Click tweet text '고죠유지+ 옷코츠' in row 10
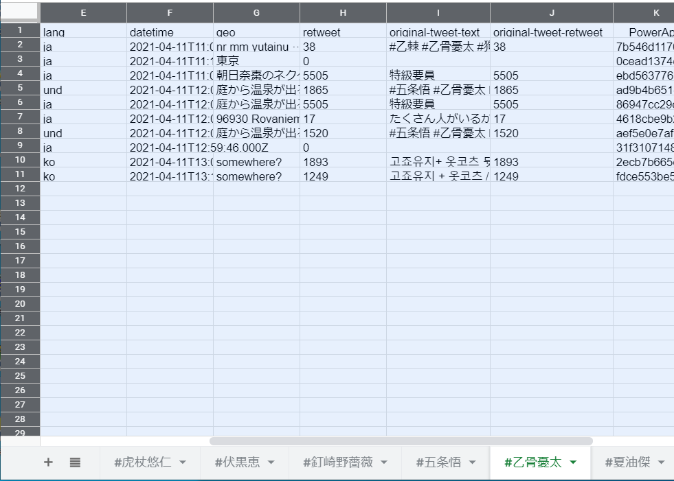 pyautogui.click(x=438, y=160)
